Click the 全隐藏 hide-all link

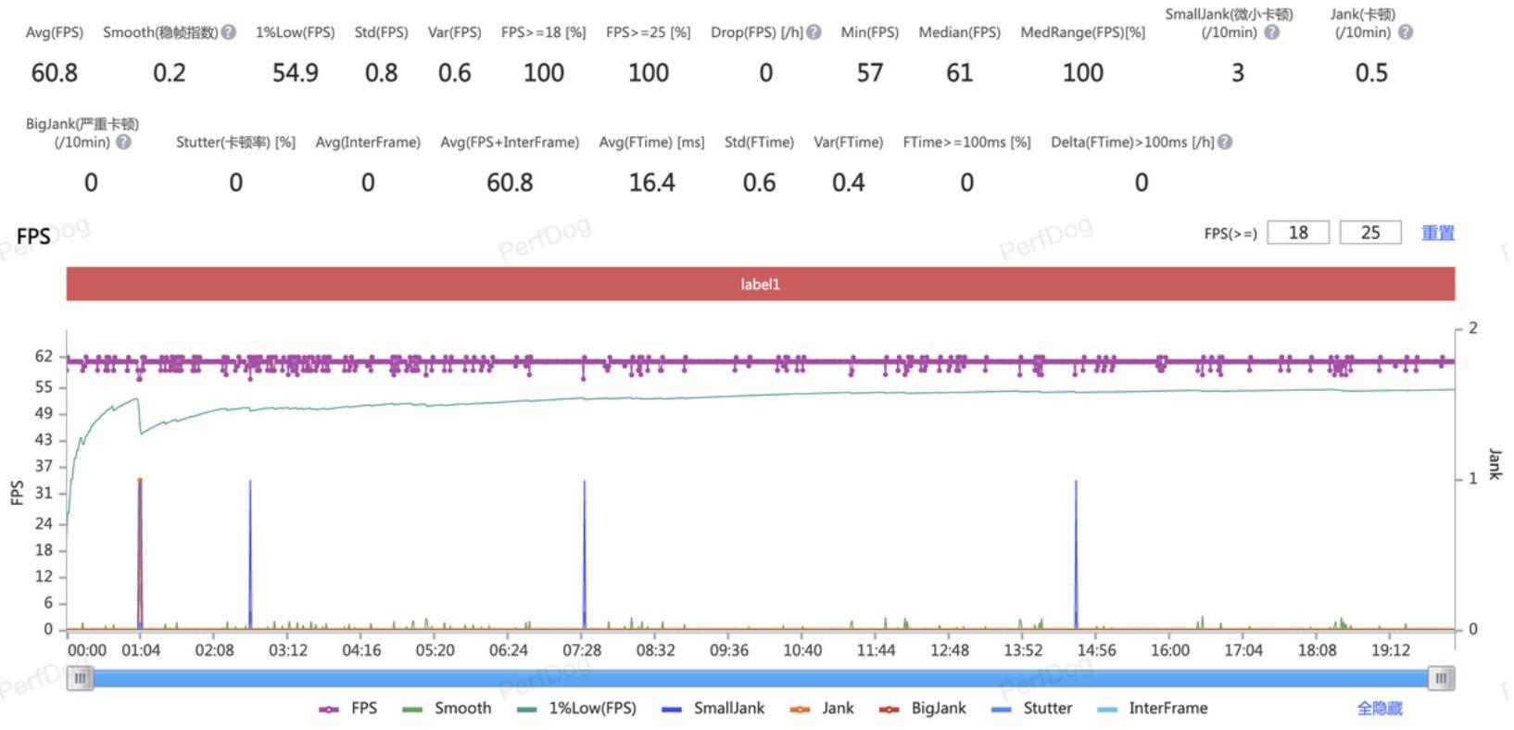click(1380, 709)
